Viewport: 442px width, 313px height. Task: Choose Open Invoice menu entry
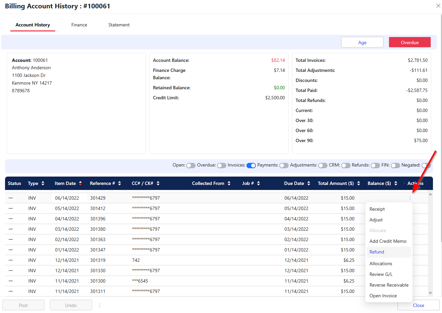click(x=389, y=296)
